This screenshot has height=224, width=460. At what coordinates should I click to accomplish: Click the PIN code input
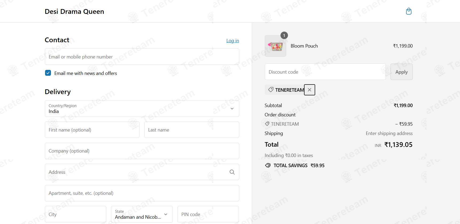point(208,214)
